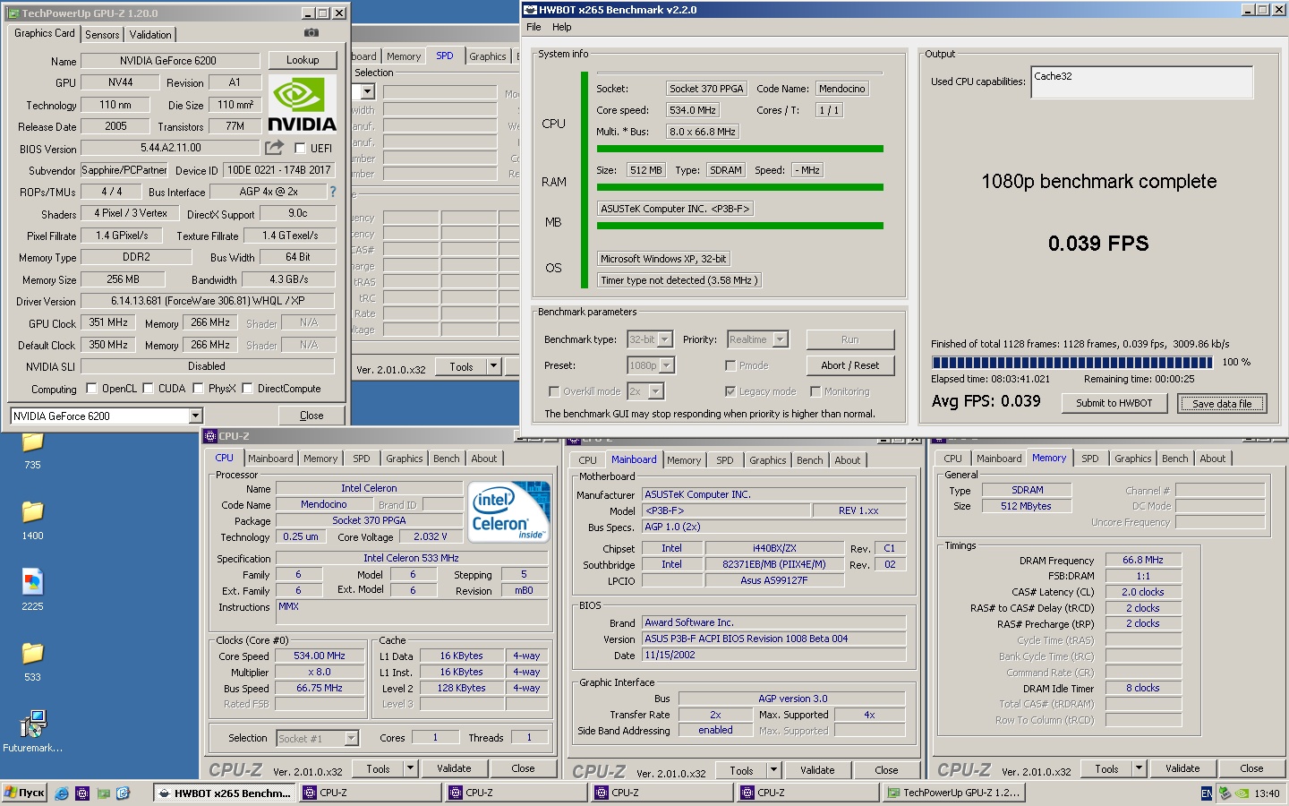Click the Bus Interface question mark icon

[x=333, y=192]
